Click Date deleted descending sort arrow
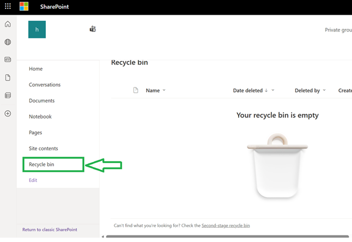Screen dimensions: 352x242 (x=266, y=90)
